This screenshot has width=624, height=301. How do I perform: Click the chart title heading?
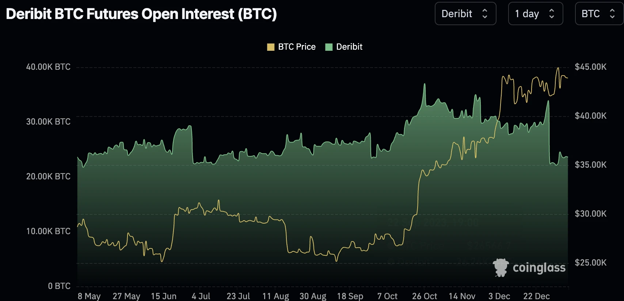[141, 14]
